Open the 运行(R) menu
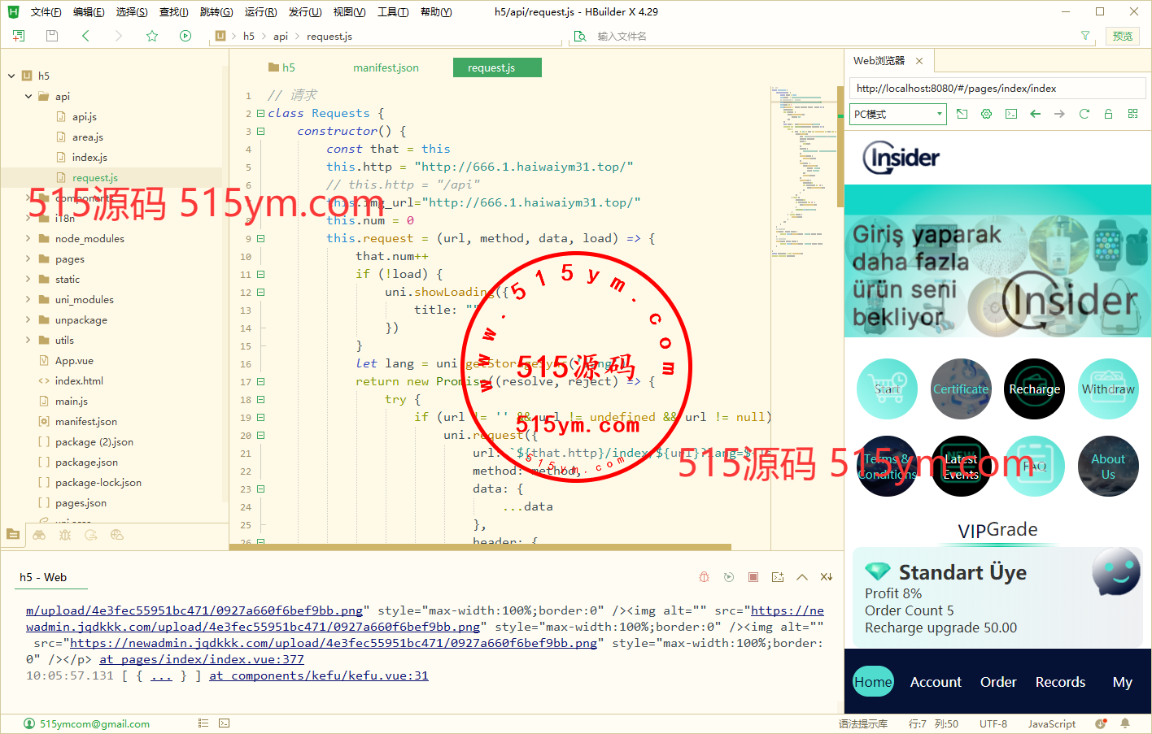This screenshot has width=1152, height=734. pyautogui.click(x=260, y=12)
